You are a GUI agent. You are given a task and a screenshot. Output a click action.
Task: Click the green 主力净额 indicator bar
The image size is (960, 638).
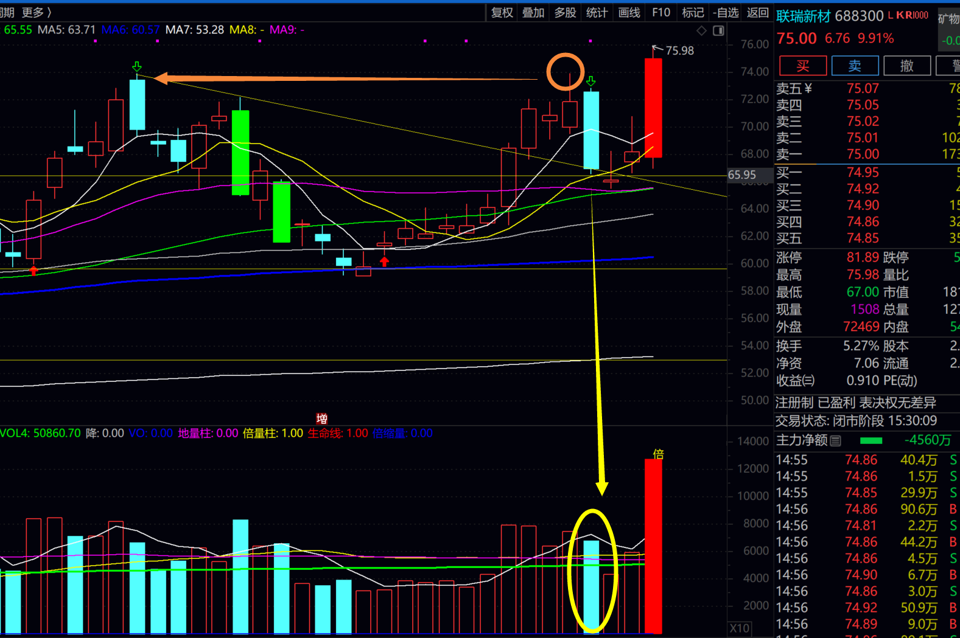[x=871, y=440]
